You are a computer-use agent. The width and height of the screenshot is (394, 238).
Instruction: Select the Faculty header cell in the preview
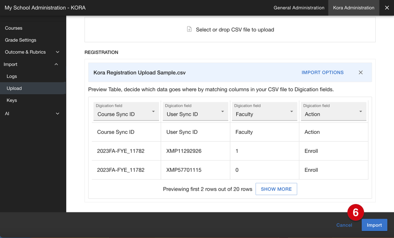[265, 132]
